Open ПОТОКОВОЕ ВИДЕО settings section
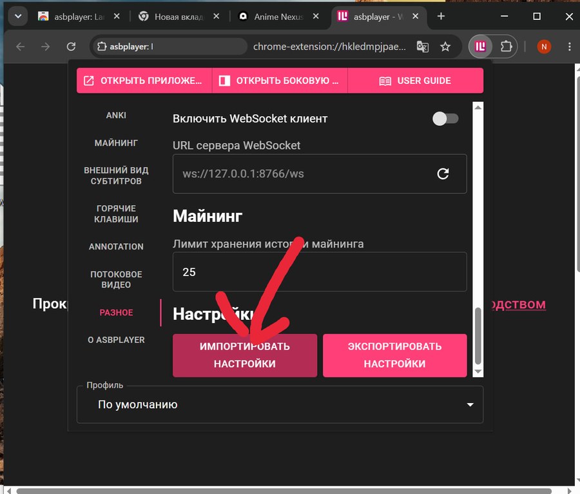 tap(116, 279)
